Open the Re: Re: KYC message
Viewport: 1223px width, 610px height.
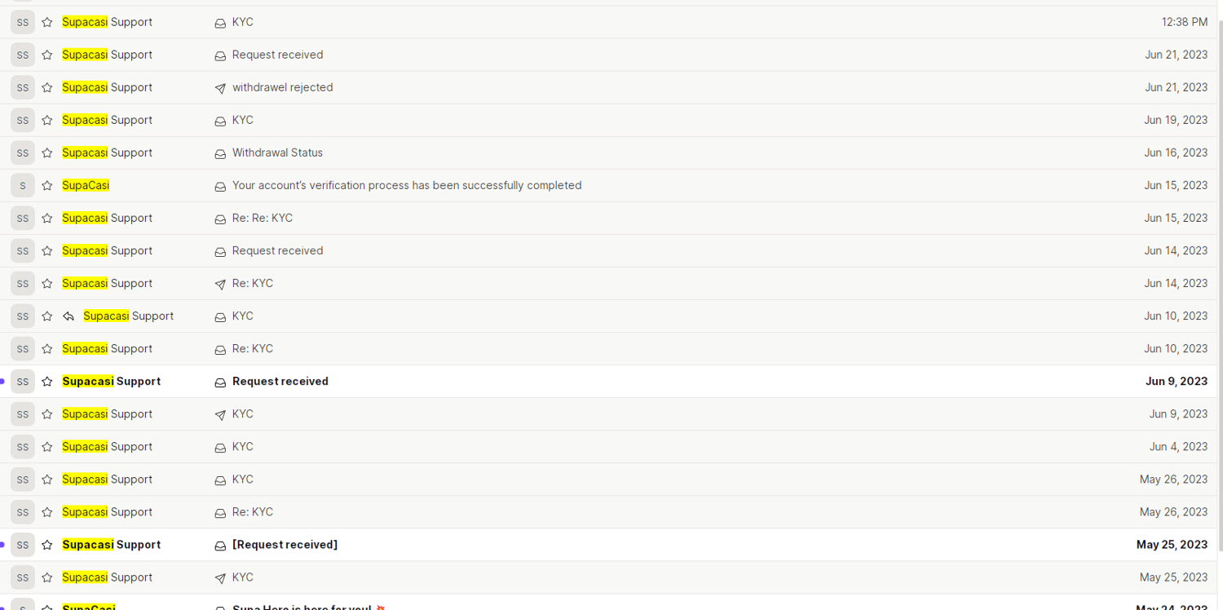click(x=262, y=218)
